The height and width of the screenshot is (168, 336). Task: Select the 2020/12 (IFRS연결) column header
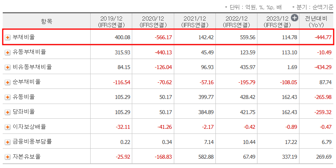pos(153,21)
